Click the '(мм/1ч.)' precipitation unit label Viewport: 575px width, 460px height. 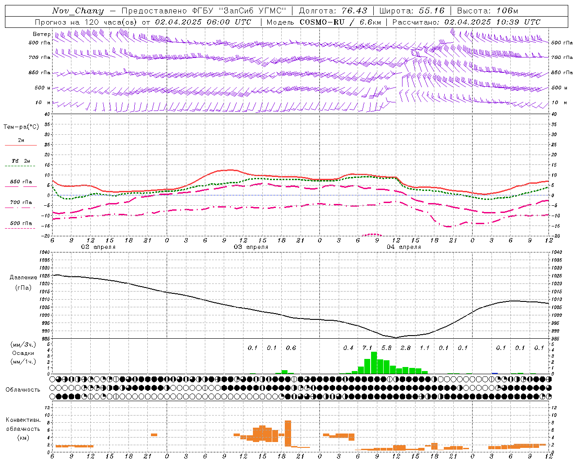point(23,362)
